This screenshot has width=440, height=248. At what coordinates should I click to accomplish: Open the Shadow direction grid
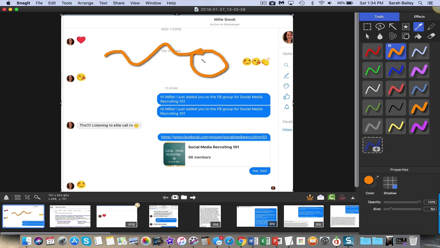pos(390,183)
